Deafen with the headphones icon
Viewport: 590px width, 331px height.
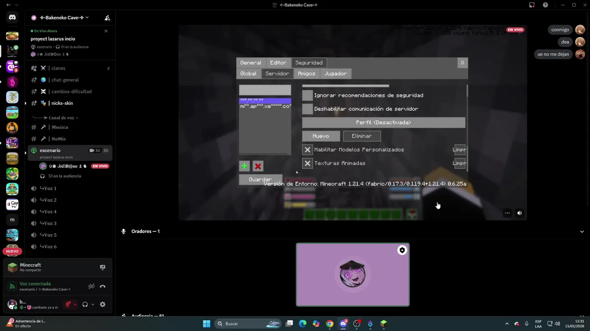point(85,304)
